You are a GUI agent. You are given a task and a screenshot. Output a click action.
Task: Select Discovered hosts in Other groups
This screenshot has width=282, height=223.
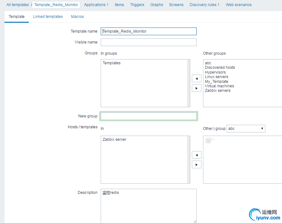coord(220,68)
